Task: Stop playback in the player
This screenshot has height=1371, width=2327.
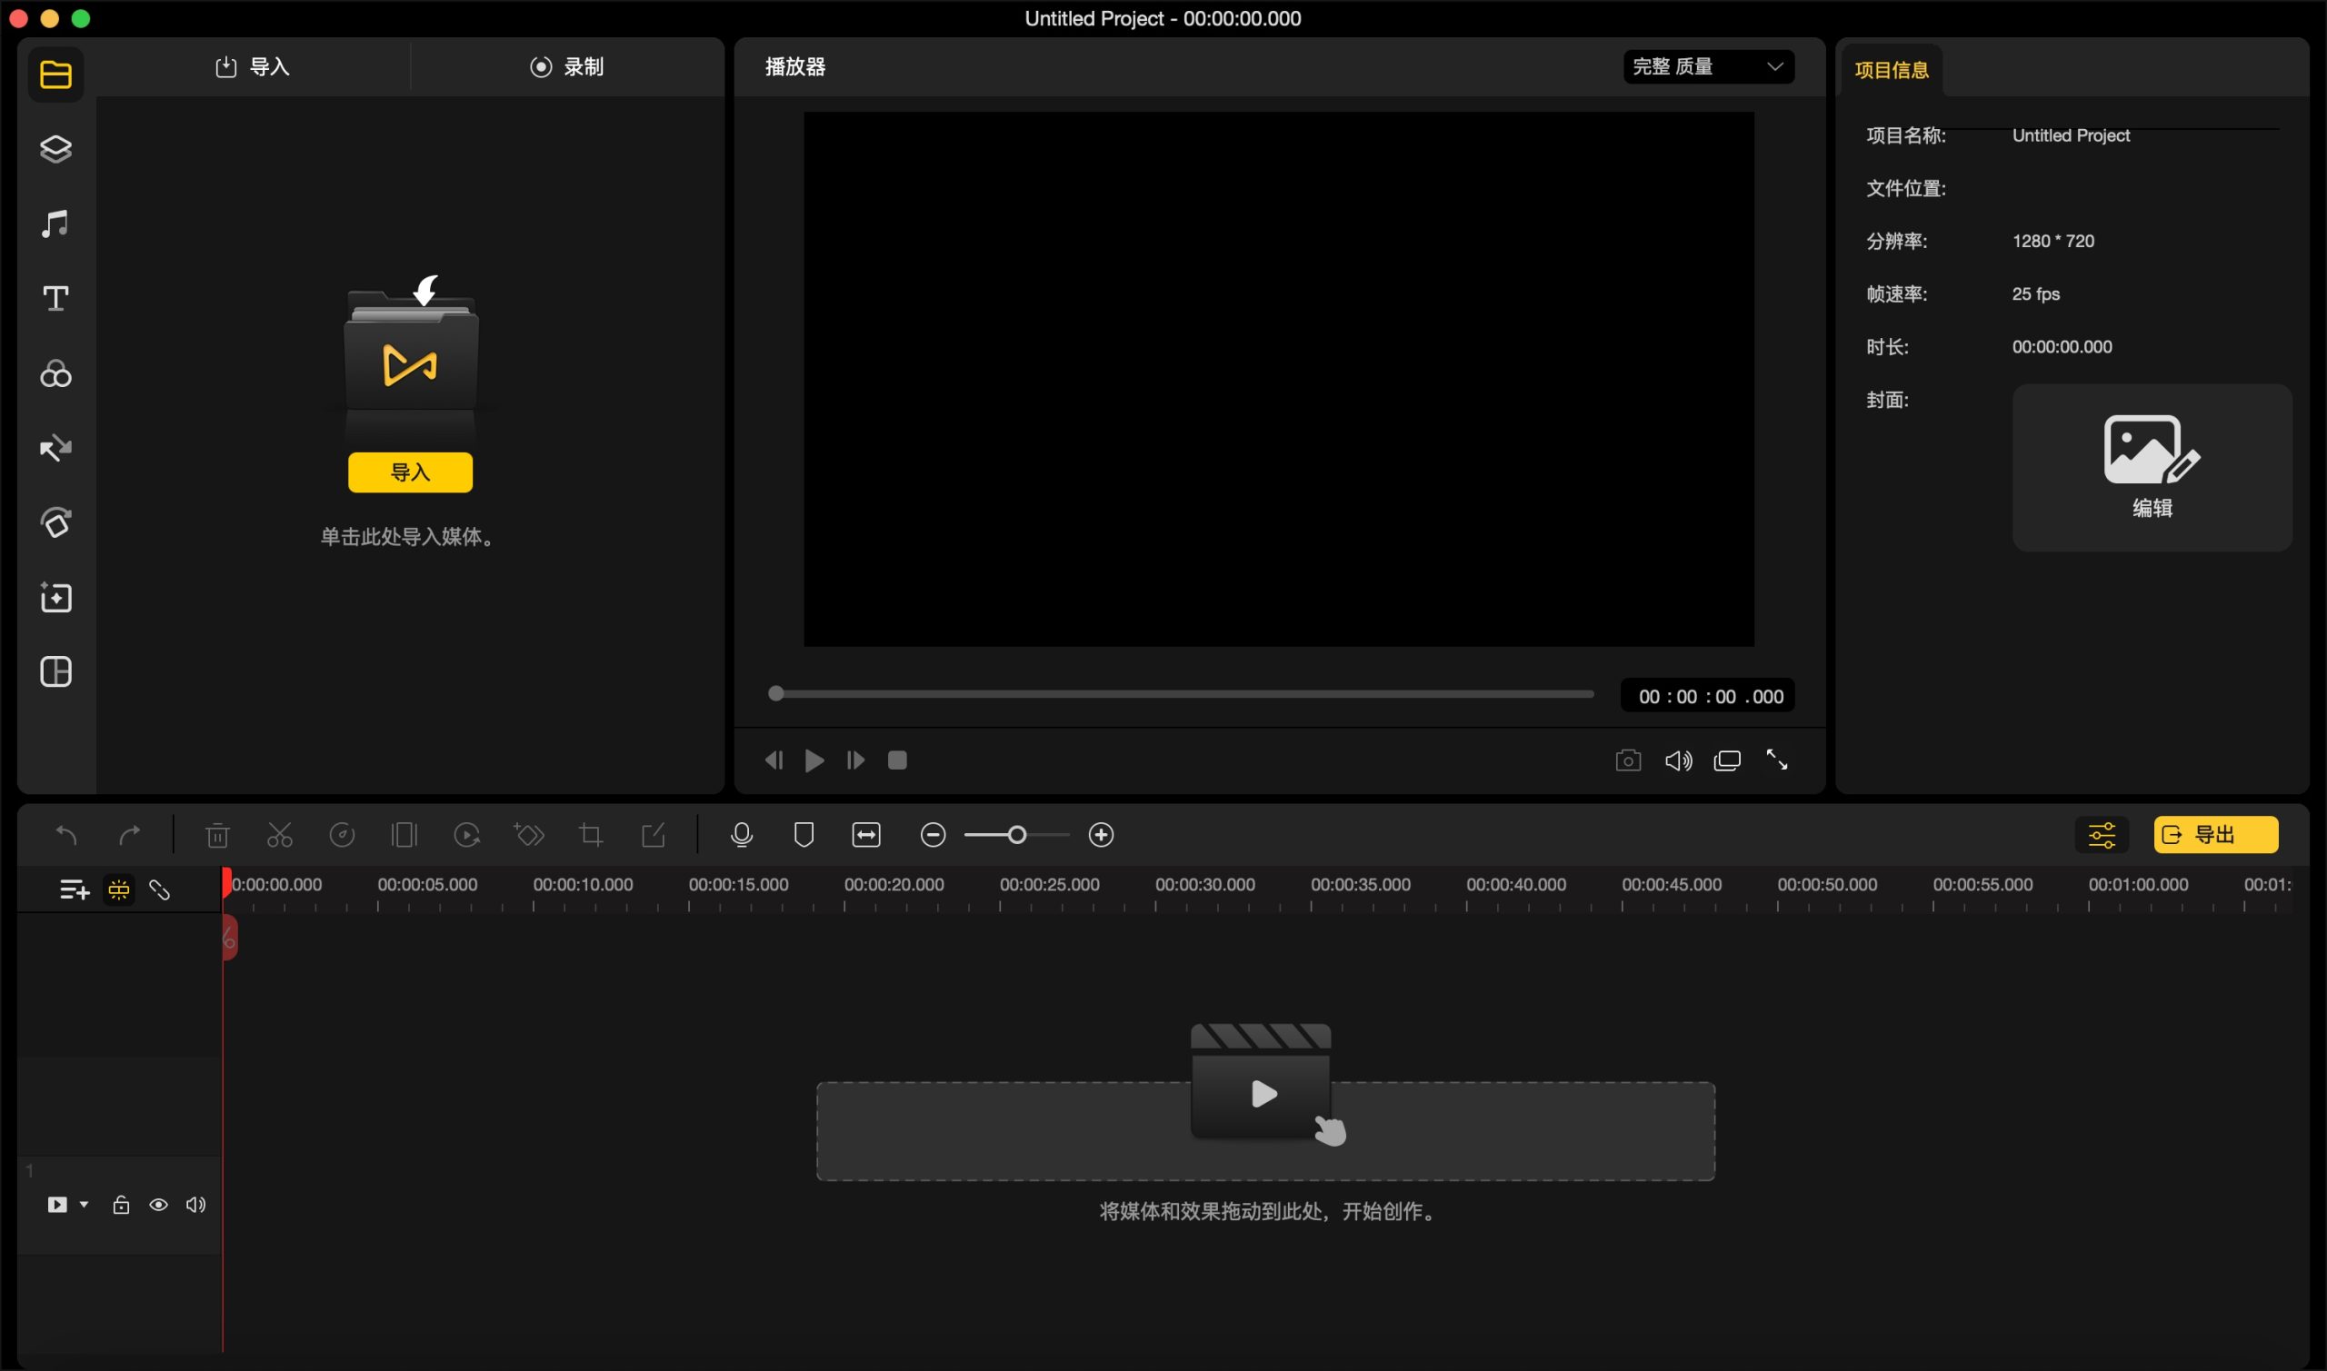Action: click(897, 760)
